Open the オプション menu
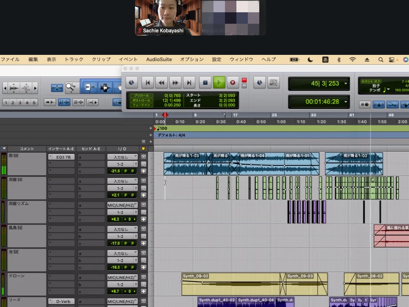 click(x=192, y=59)
